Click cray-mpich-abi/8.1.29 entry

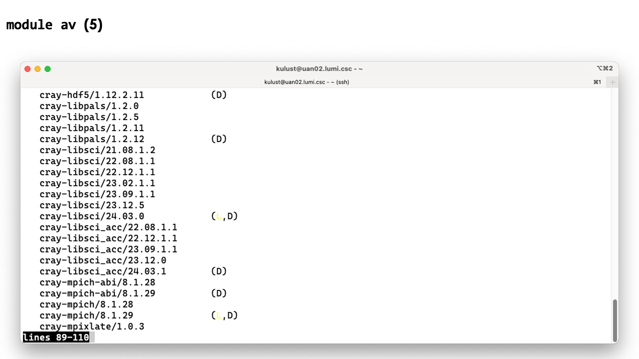point(98,294)
